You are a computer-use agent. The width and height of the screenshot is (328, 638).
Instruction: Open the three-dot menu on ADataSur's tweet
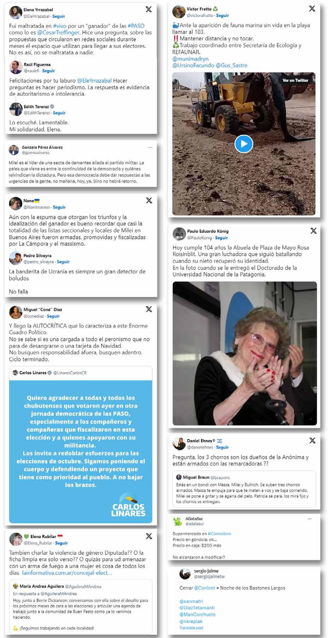click(x=310, y=519)
